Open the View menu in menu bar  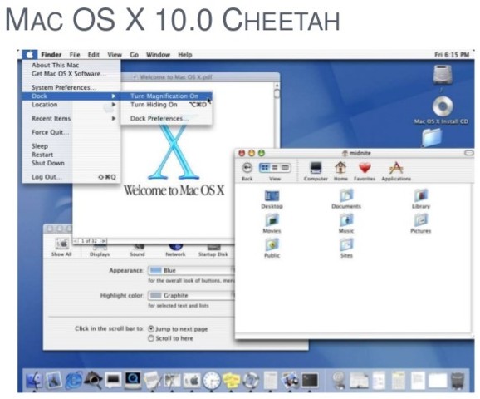pyautogui.click(x=115, y=55)
